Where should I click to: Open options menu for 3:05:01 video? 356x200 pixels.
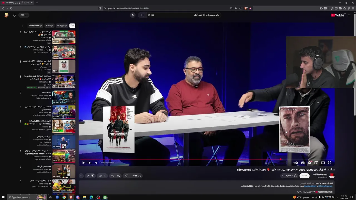point(20,121)
